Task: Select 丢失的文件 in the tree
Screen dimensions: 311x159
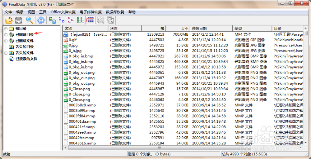Action: pyautogui.click(x=25, y=53)
